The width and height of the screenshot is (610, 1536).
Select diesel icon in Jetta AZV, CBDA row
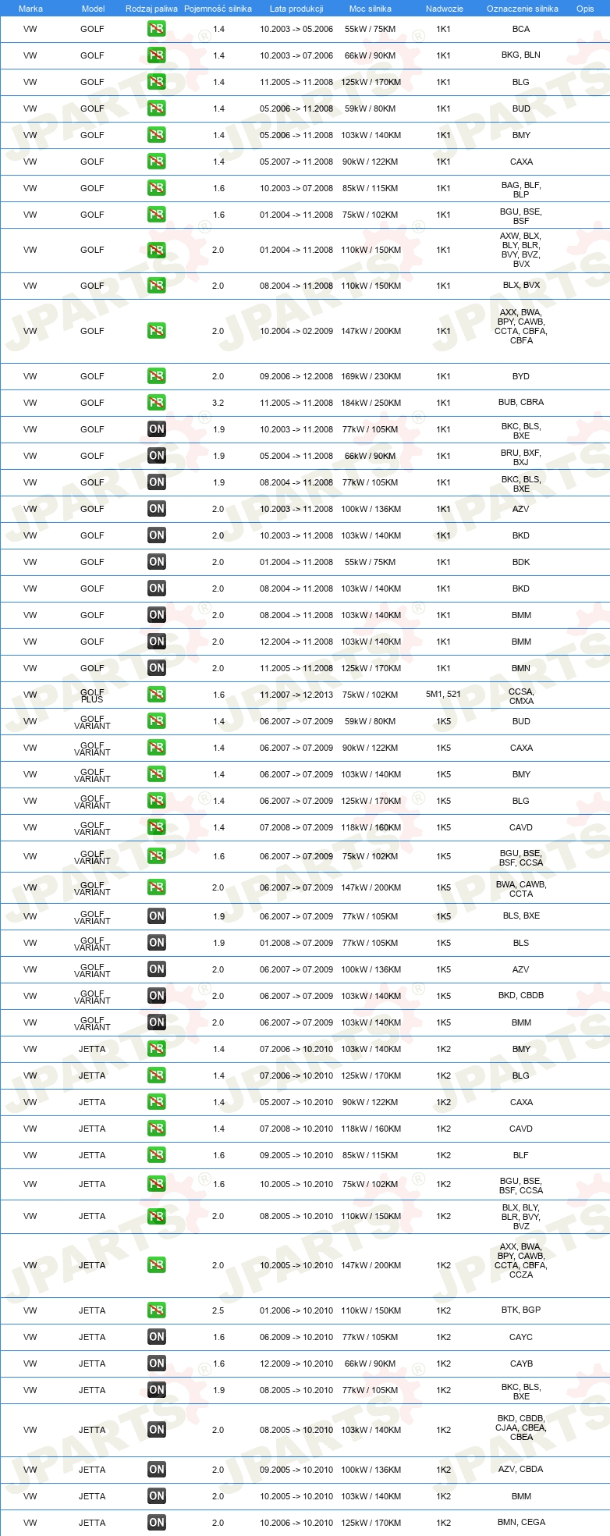157,1470
